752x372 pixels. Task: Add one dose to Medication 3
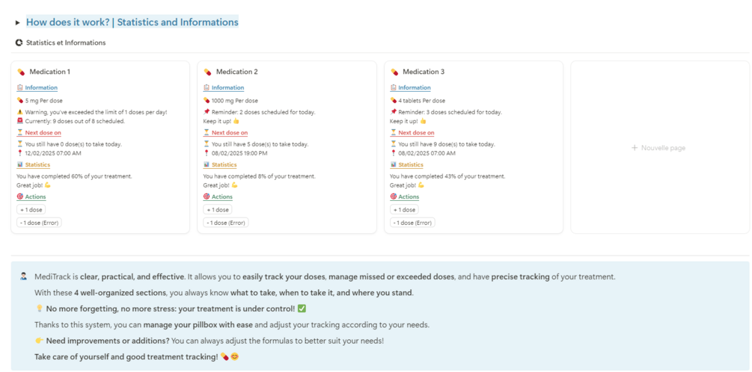tap(405, 210)
